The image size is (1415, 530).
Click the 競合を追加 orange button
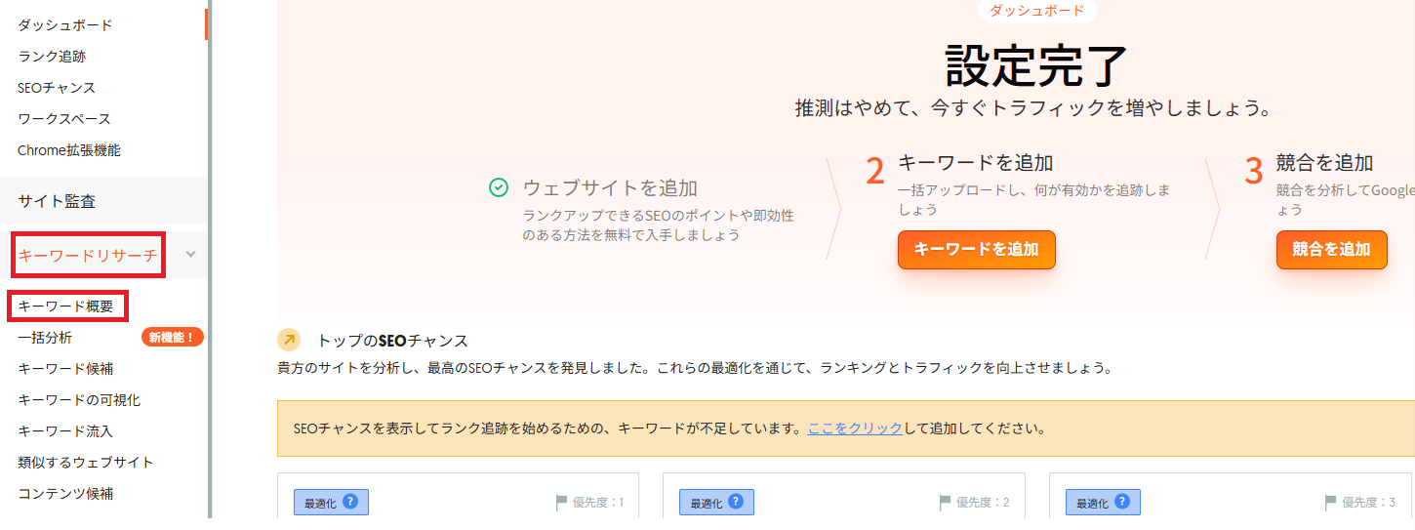1332,249
